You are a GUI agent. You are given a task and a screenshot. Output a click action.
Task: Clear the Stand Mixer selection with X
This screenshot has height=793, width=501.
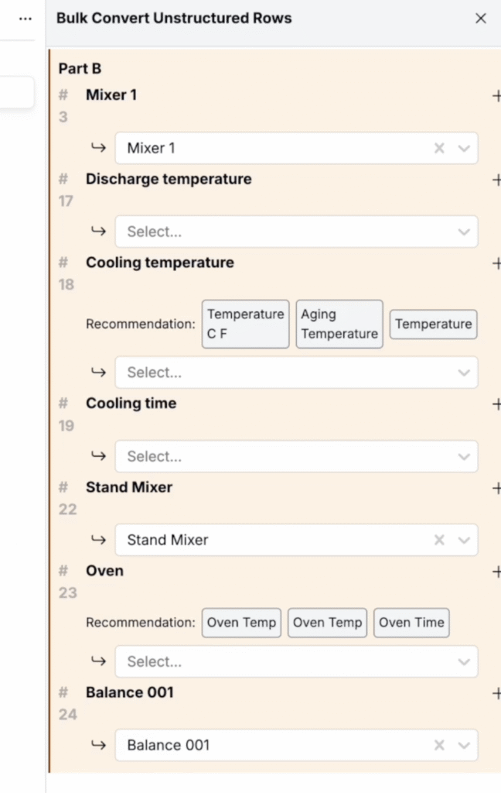(439, 540)
